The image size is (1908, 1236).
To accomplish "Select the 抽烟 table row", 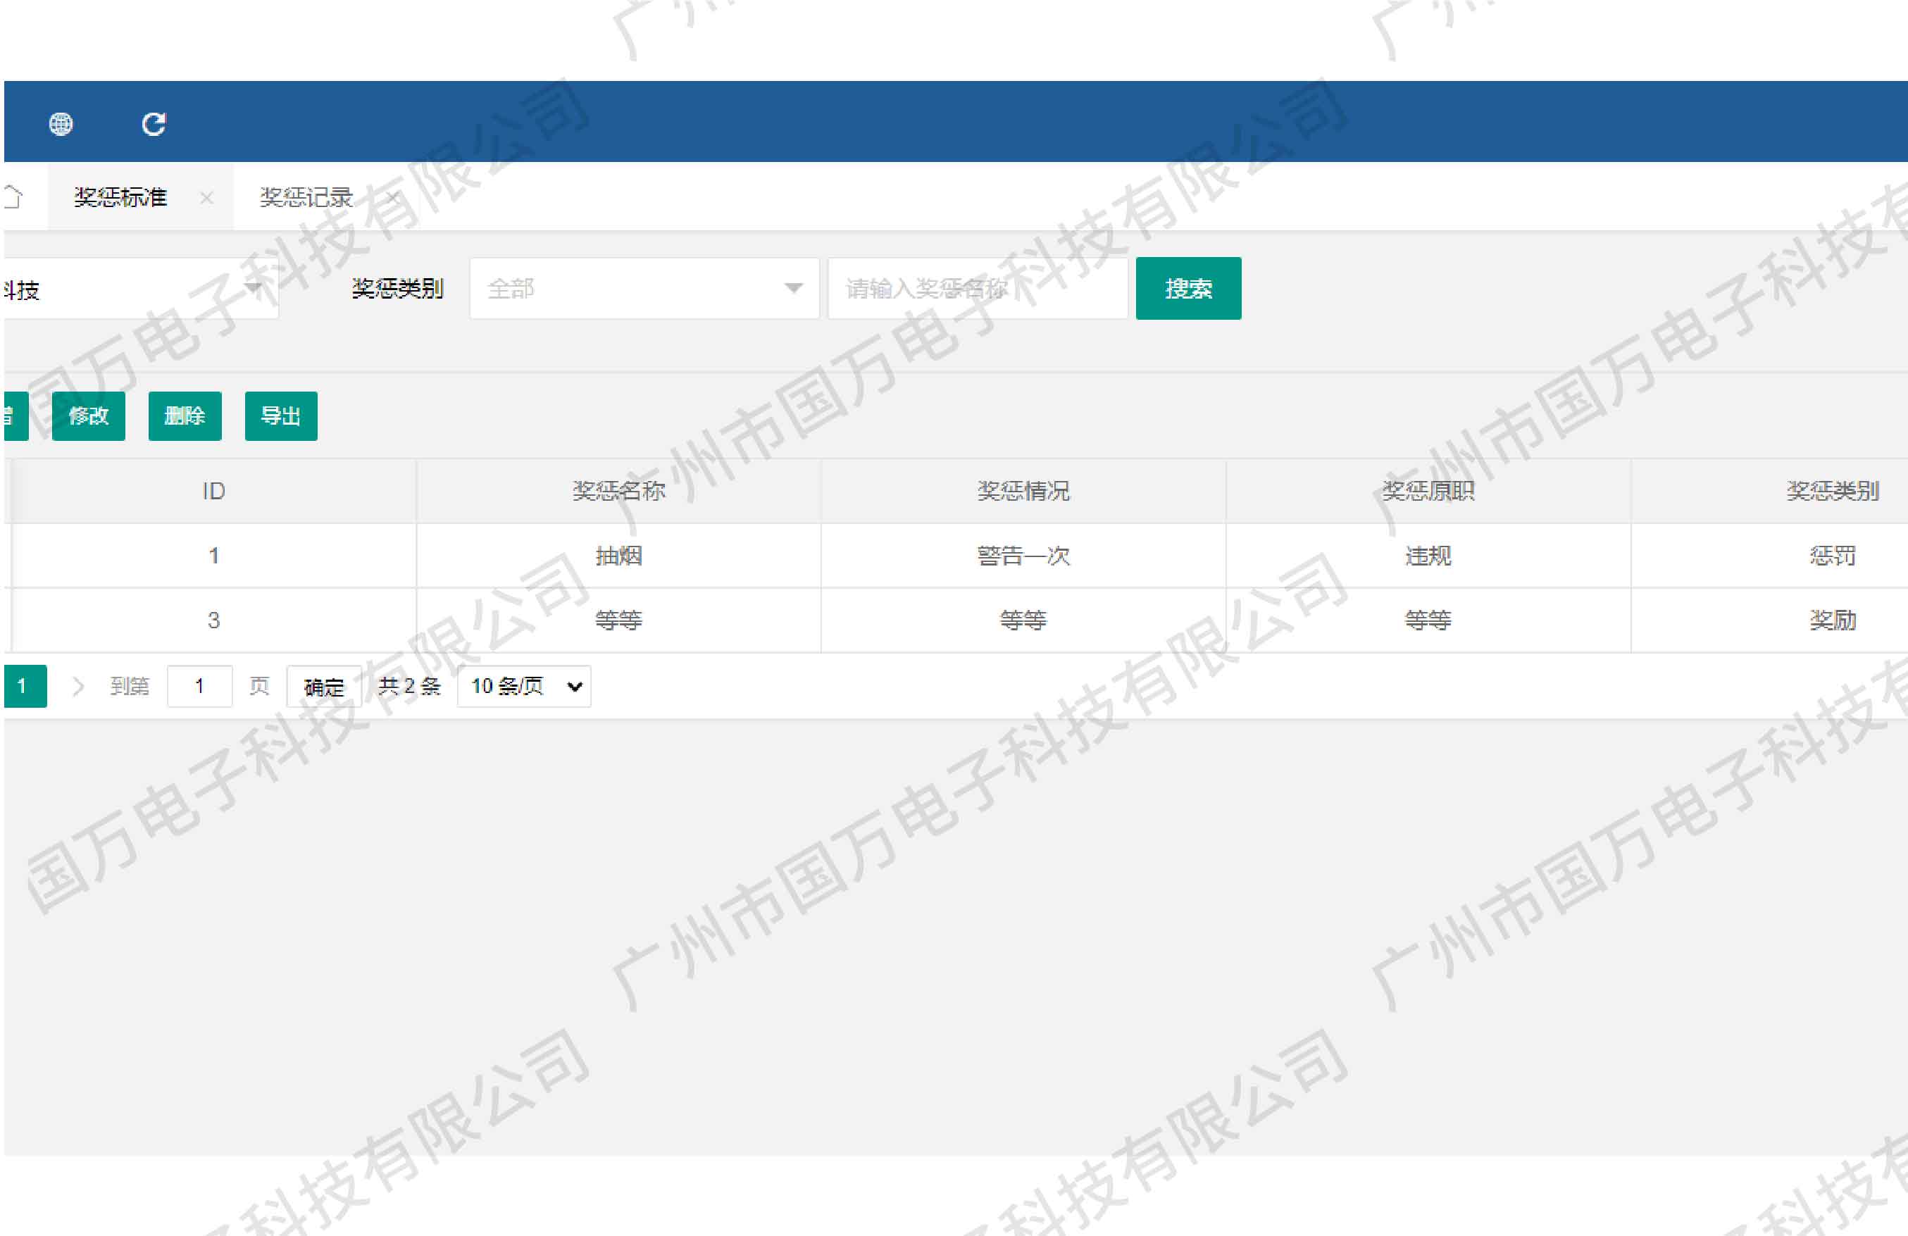I will click(618, 556).
